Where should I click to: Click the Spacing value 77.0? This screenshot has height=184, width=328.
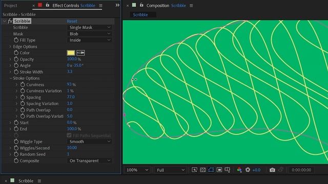pos(71,97)
